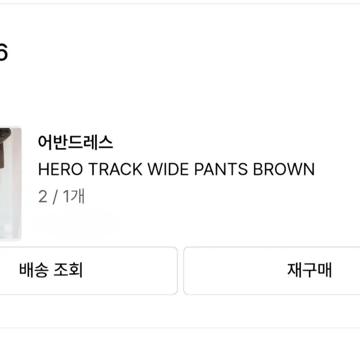Open the brown pants product thumbnail
This screenshot has height=360, width=360.
[11, 183]
